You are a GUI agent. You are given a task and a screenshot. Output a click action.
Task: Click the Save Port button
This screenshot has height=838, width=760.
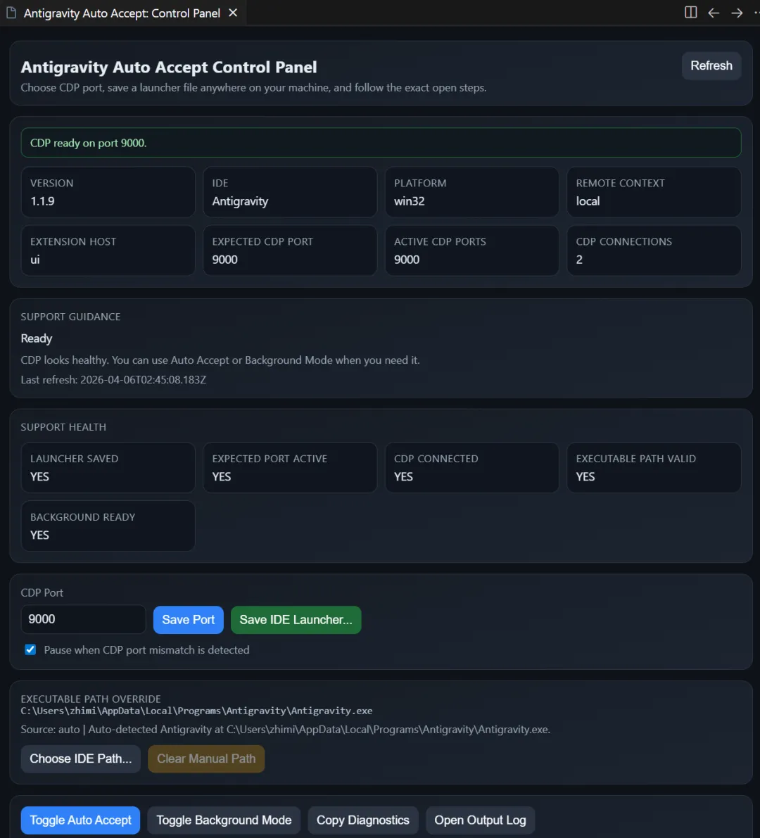[188, 619]
